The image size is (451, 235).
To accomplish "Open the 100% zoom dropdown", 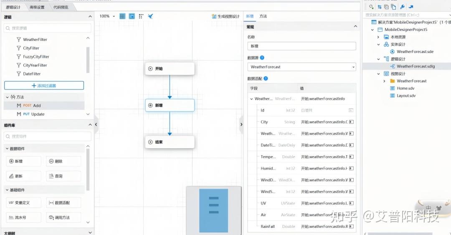I will click(107, 16).
